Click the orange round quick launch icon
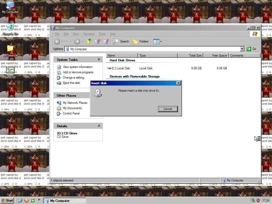Screen dimensions: 272x204 27,201
